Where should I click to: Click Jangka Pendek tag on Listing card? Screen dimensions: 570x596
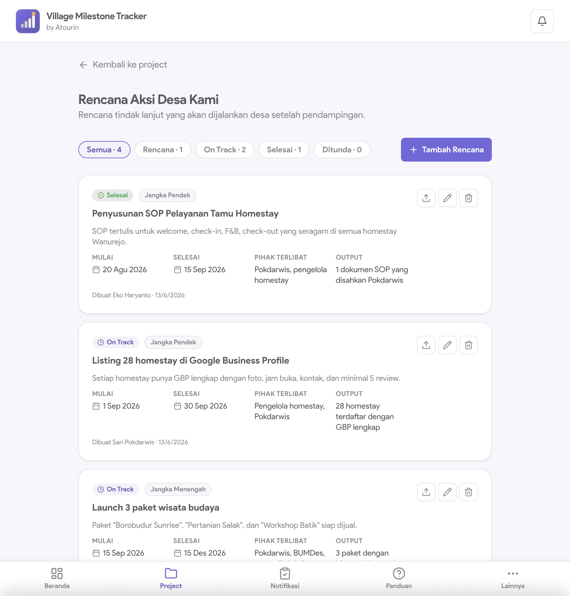[x=173, y=342]
